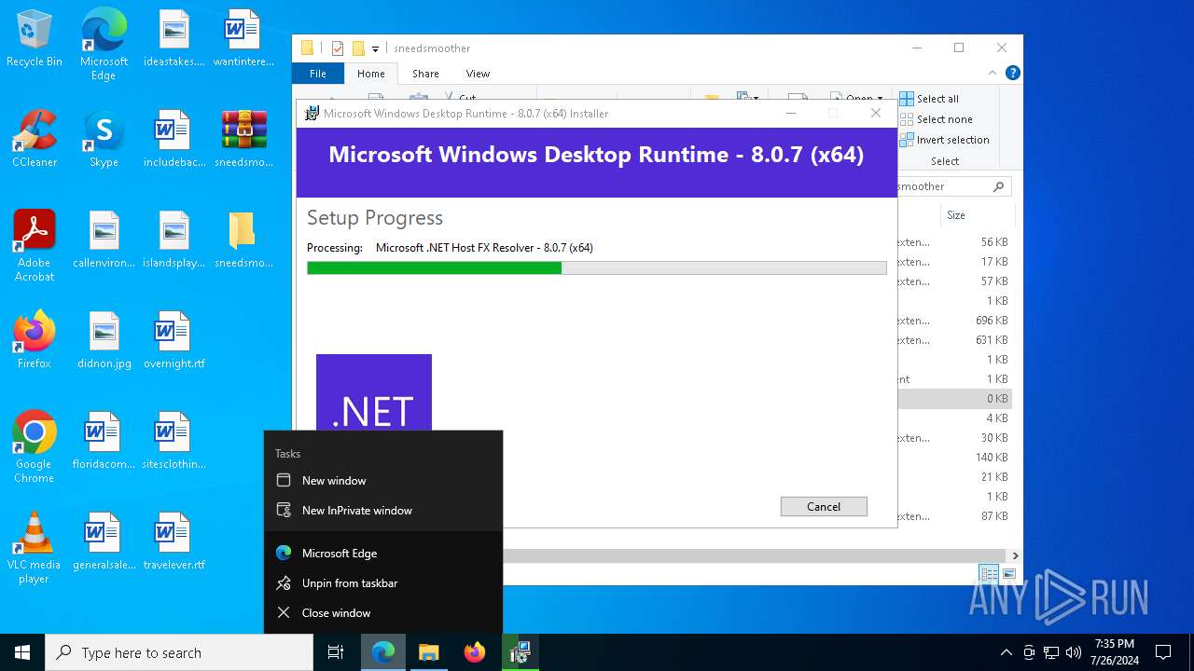
Task: Open Quick Access Toolbar customize dropdown
Action: [375, 48]
